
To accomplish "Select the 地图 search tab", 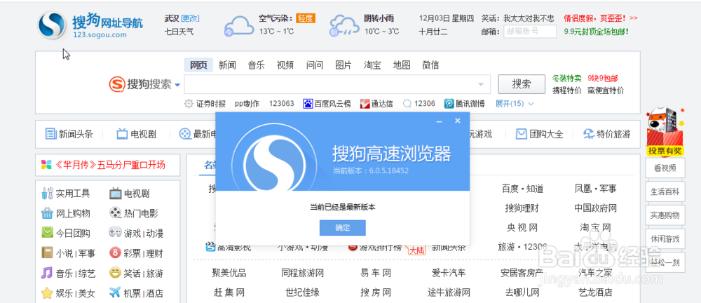I will click(x=402, y=65).
